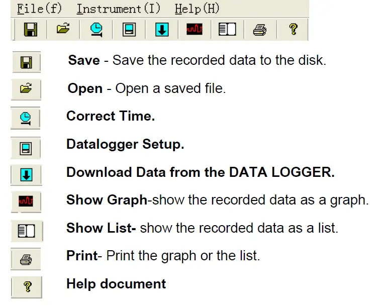The width and height of the screenshot is (389, 307).
Task: Click the red waveform icon beside the Show Graph description
Action: click(x=25, y=202)
